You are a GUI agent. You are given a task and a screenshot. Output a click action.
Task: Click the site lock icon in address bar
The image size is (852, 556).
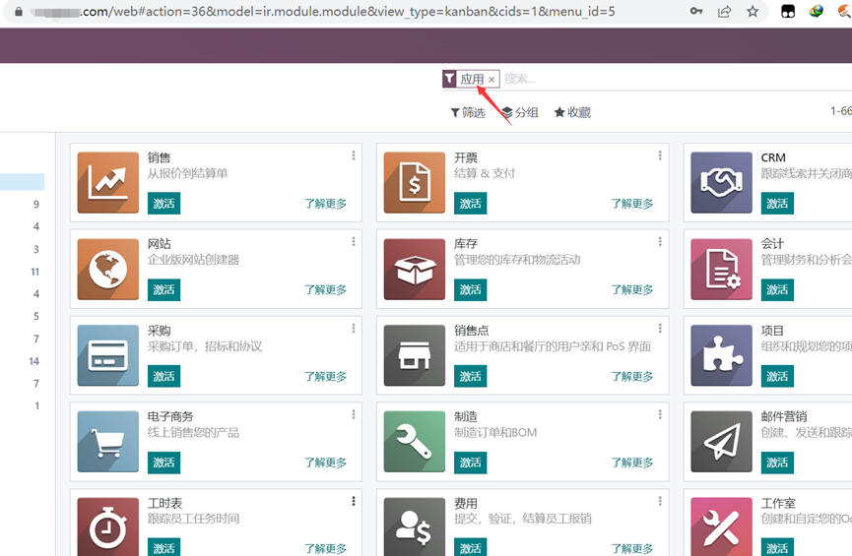click(x=19, y=12)
